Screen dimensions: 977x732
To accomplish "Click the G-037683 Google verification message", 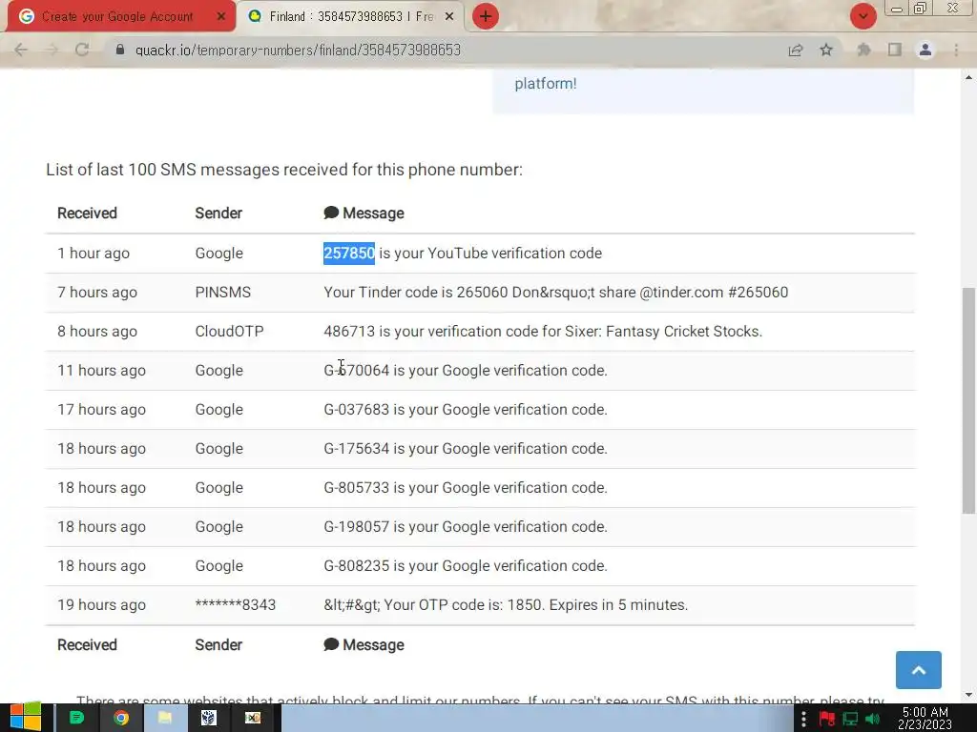I will point(466,410).
